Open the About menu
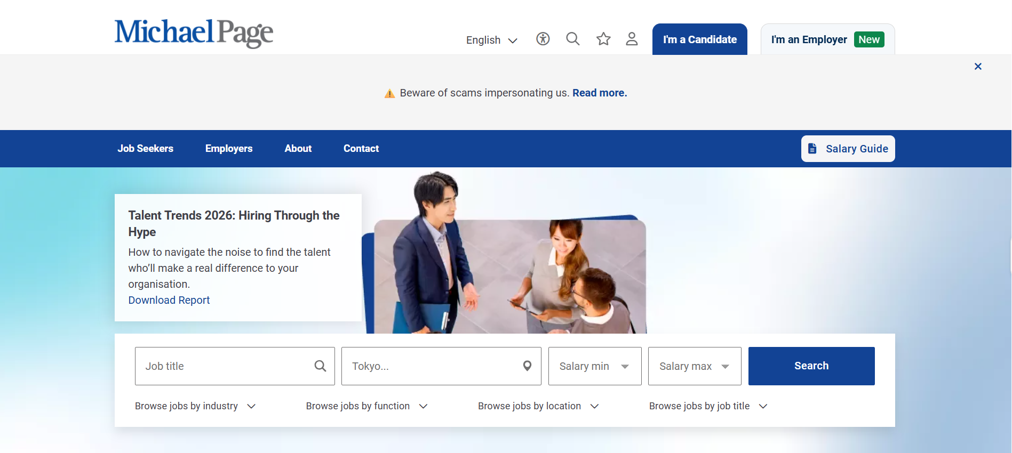1012x453 pixels. click(x=298, y=149)
